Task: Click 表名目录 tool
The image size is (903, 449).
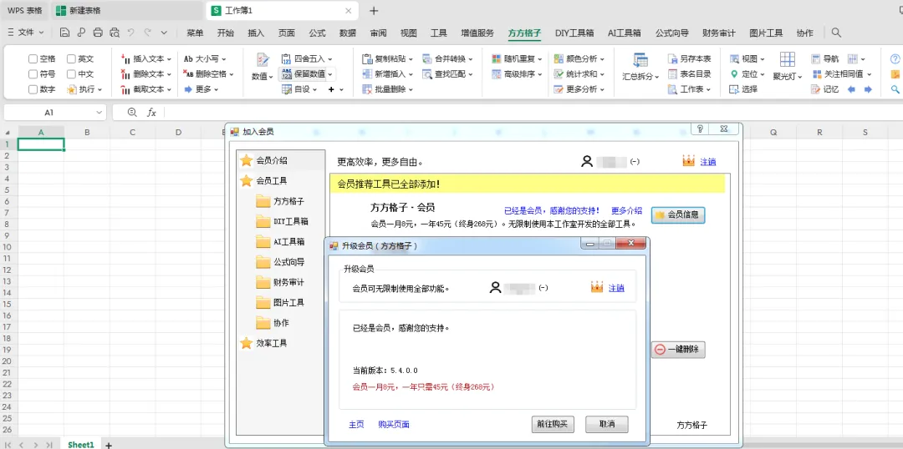Action: pyautogui.click(x=689, y=73)
